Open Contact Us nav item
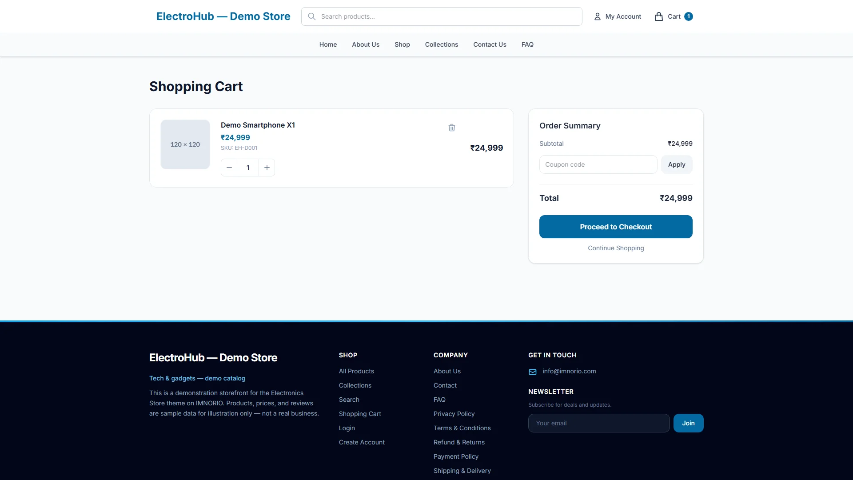Image resolution: width=853 pixels, height=480 pixels. click(x=490, y=44)
